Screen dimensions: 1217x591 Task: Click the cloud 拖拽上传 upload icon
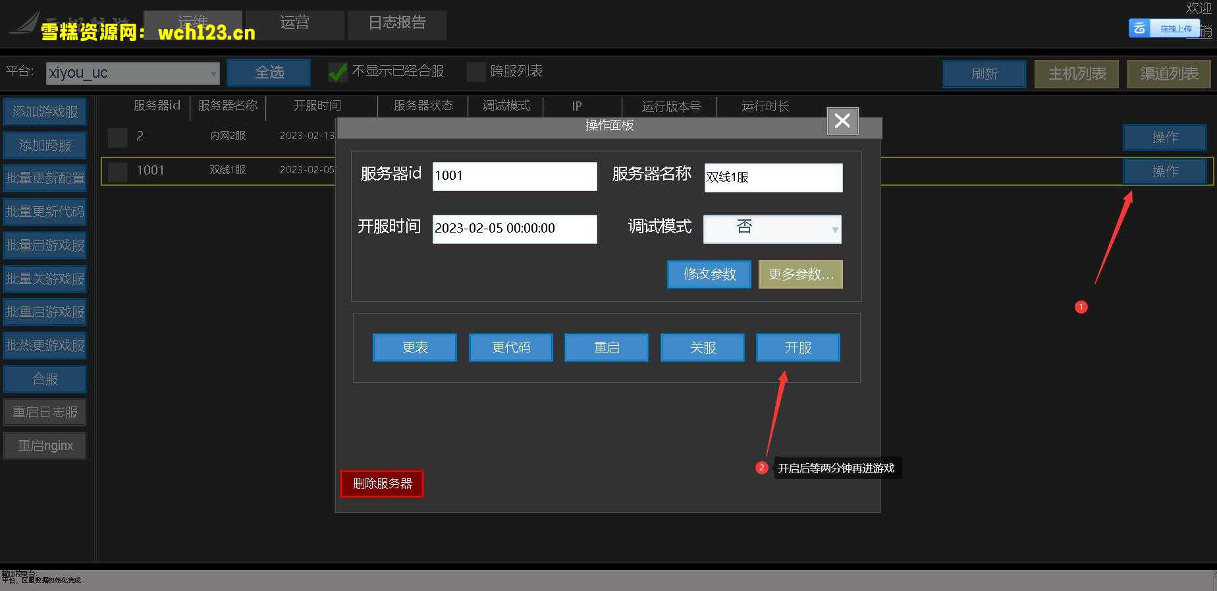tap(1163, 28)
